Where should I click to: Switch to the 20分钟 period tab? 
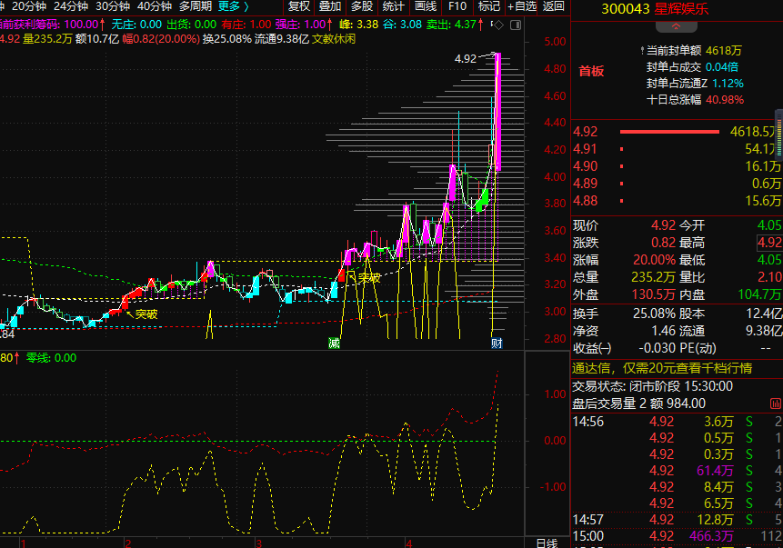[x=28, y=6]
